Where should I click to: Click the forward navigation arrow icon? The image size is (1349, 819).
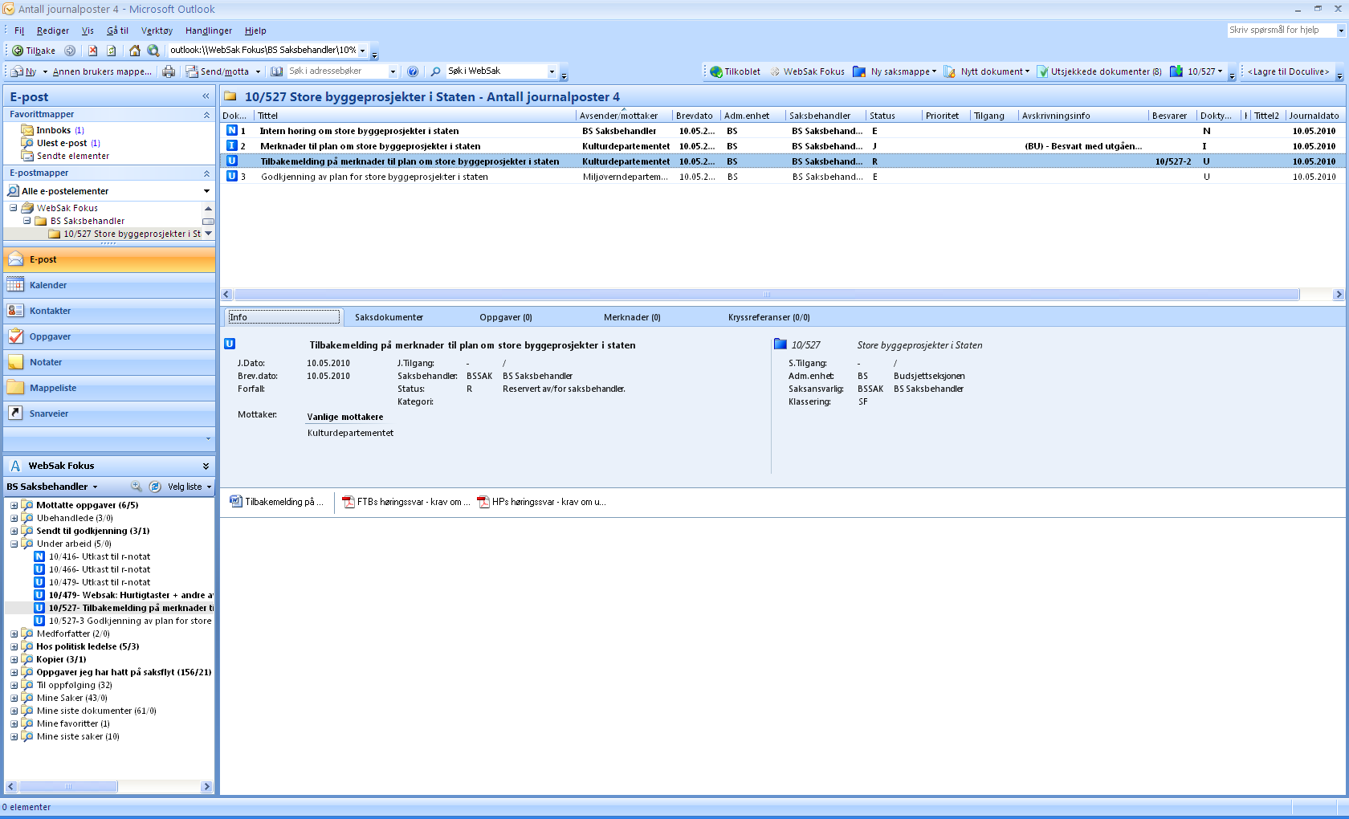pos(70,51)
